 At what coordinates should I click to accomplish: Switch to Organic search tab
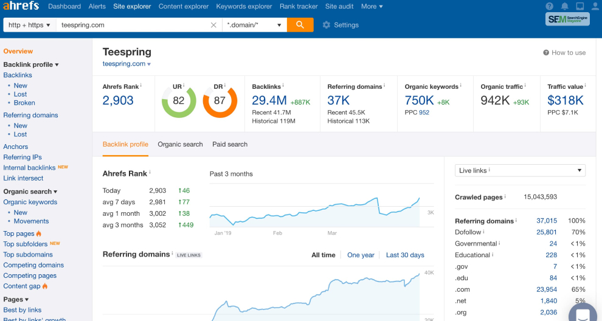point(180,144)
